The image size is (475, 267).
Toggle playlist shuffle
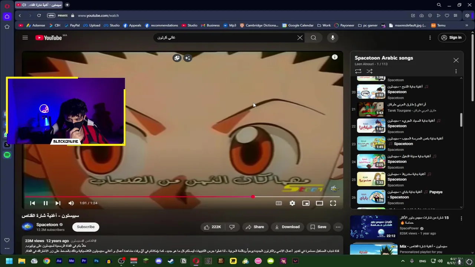(369, 71)
